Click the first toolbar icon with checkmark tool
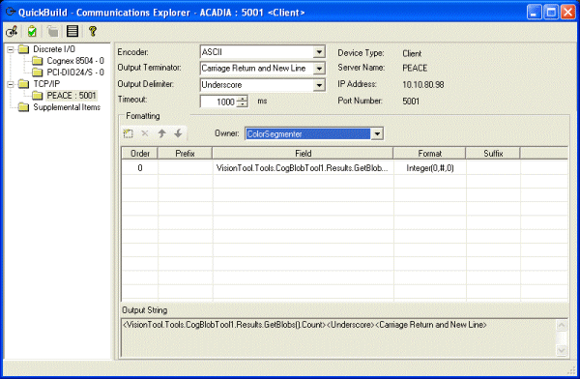 point(12,32)
